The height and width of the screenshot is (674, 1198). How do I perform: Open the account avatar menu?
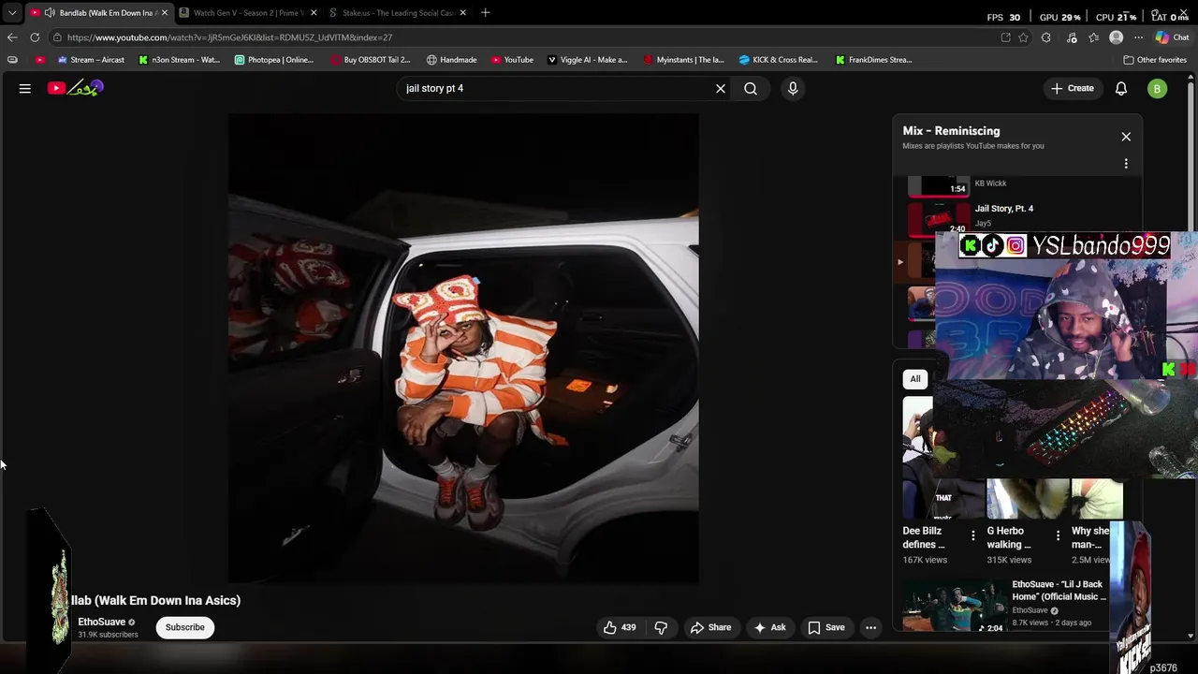[x=1158, y=88]
